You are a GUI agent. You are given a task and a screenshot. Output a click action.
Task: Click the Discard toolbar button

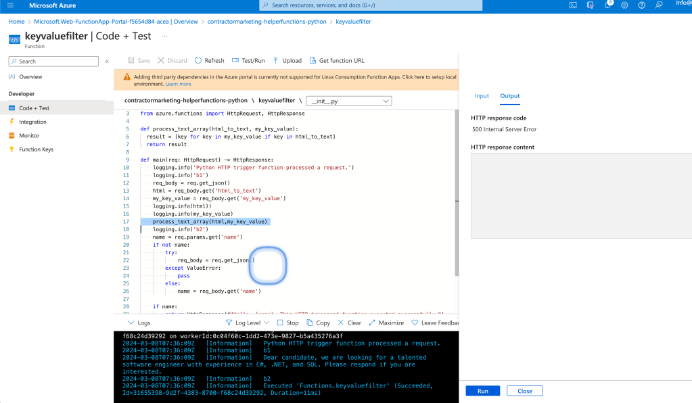172,60
